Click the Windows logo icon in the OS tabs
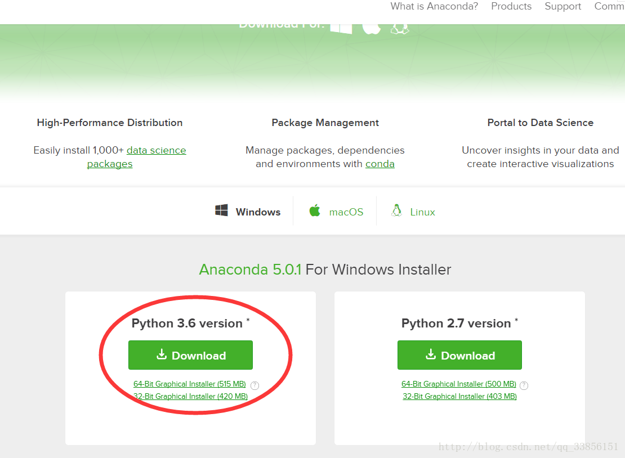Screen dimensions: 625x458 tap(221, 210)
